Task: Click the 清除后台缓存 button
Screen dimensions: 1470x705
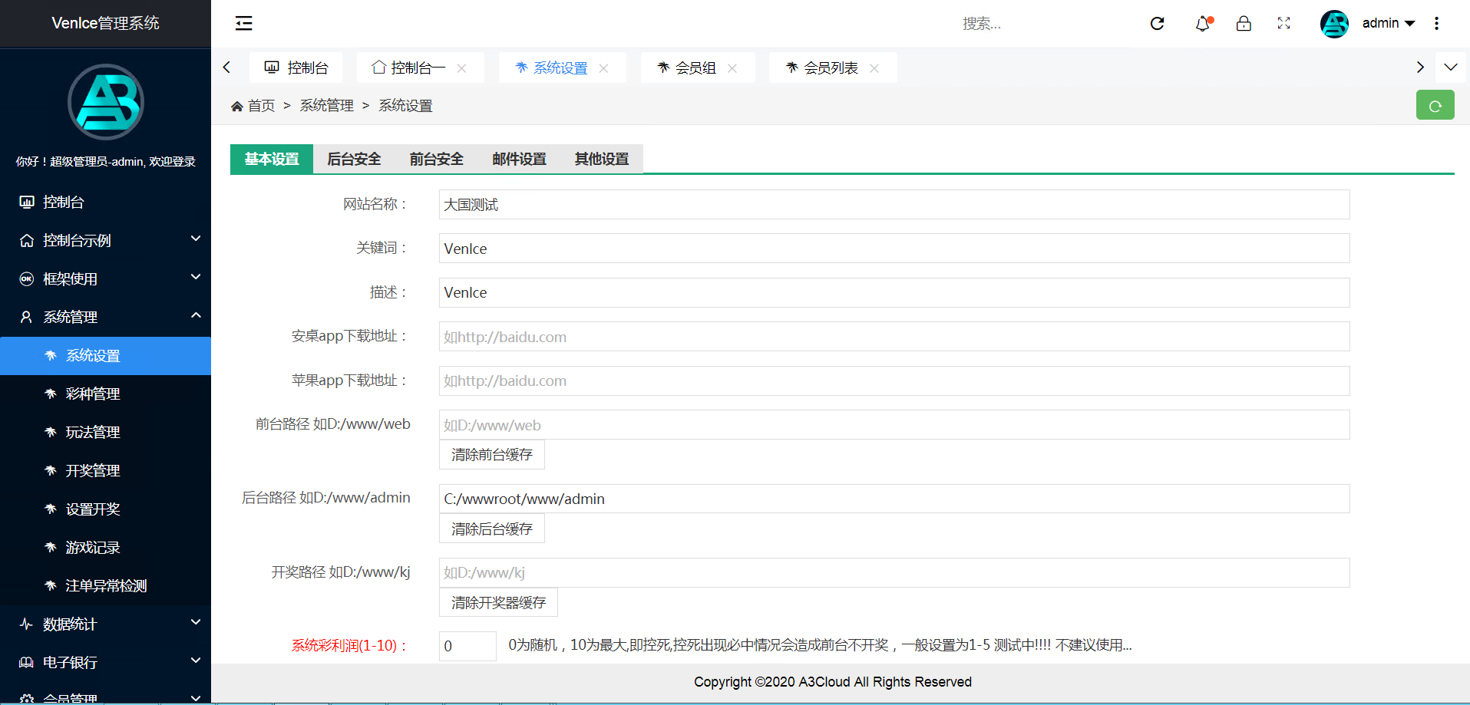Action: [491, 529]
